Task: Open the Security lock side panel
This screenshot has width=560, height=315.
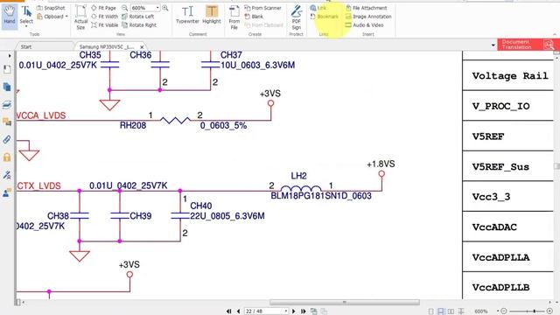Action: 7,157
